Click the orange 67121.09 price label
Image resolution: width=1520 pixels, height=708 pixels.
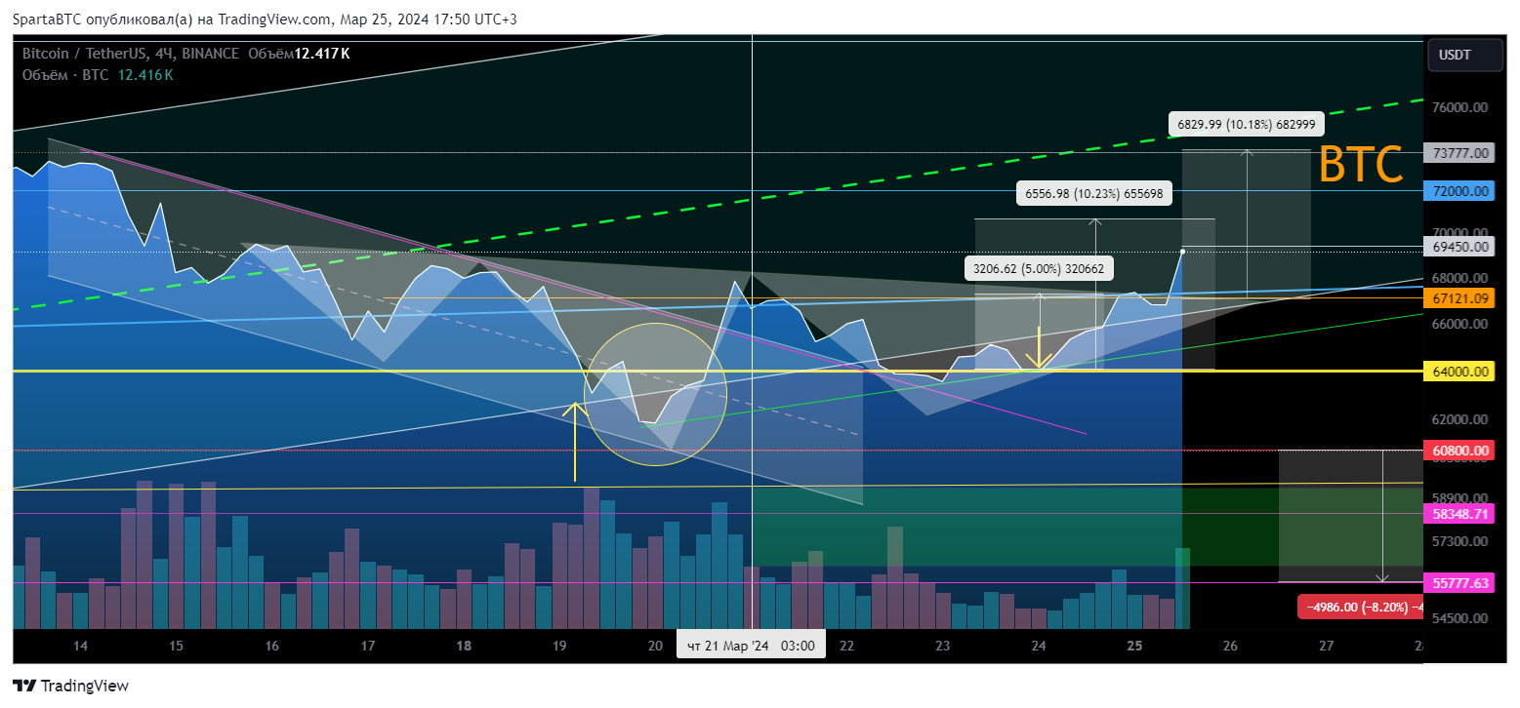pyautogui.click(x=1461, y=298)
